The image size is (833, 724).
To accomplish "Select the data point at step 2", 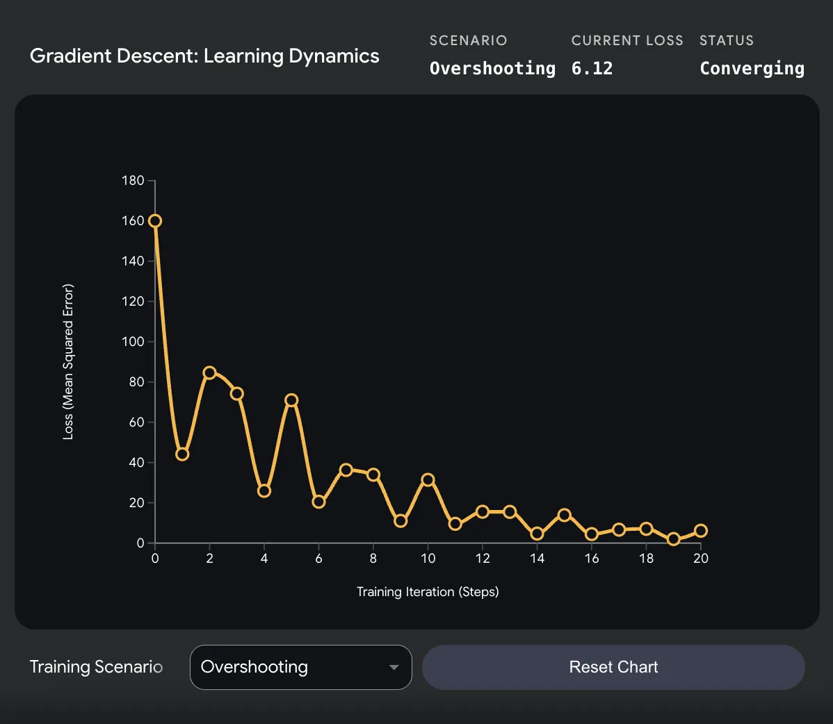I will pyautogui.click(x=210, y=372).
